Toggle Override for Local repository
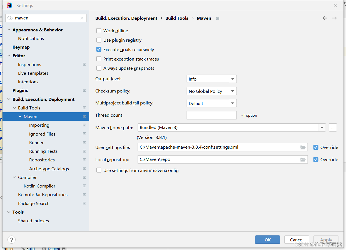 pyautogui.click(x=316, y=159)
